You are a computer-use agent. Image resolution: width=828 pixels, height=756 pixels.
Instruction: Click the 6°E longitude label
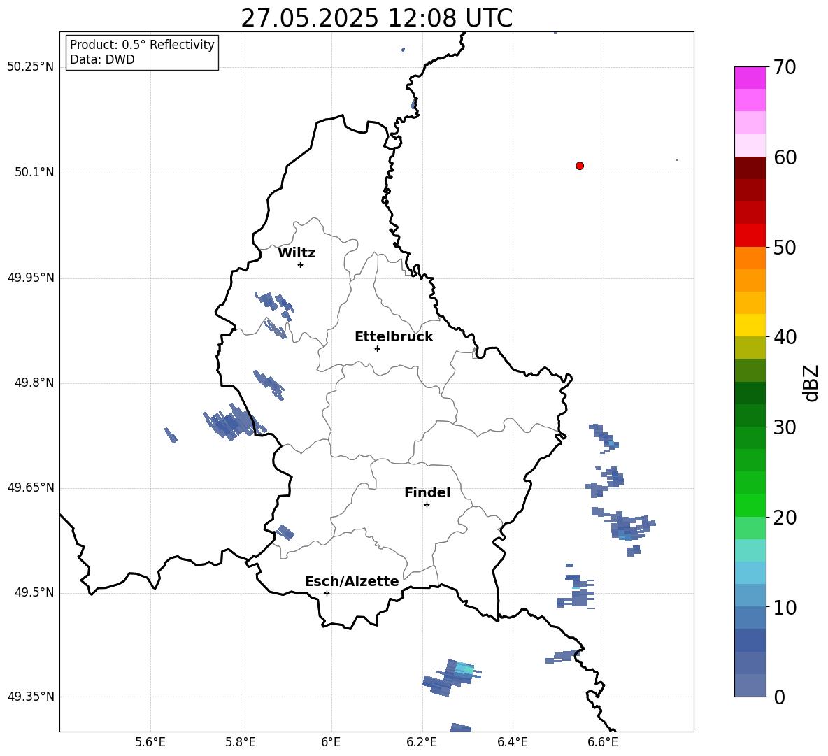(x=331, y=742)
